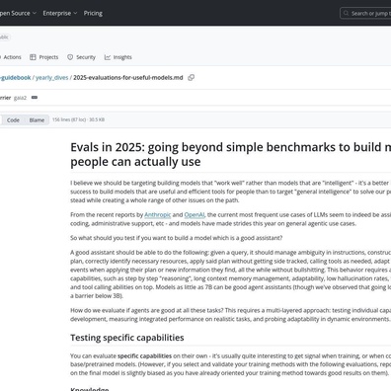The image size is (391, 391).
Task: Switch to the Projects tab
Action: pyautogui.click(x=44, y=57)
